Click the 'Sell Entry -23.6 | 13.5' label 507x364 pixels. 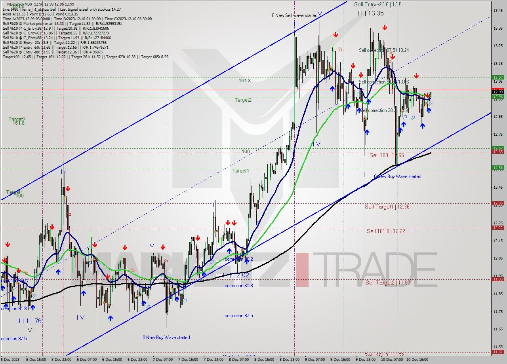pyautogui.click(x=378, y=5)
